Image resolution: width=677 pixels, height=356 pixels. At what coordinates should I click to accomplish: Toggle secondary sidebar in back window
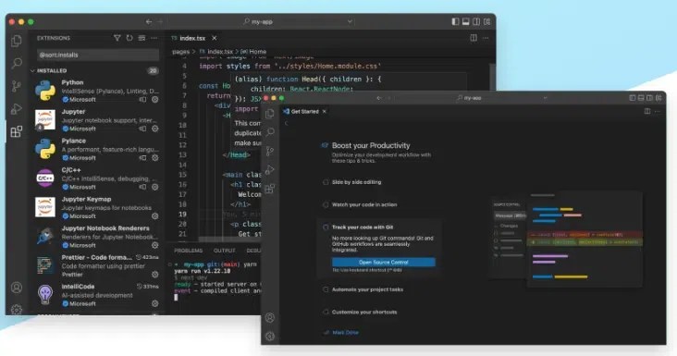(476, 21)
